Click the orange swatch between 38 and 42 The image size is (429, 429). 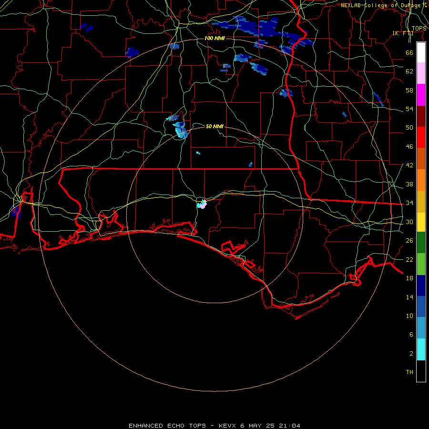click(421, 180)
